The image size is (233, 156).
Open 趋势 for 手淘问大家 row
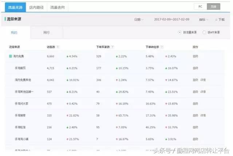pyautogui.click(x=196, y=104)
